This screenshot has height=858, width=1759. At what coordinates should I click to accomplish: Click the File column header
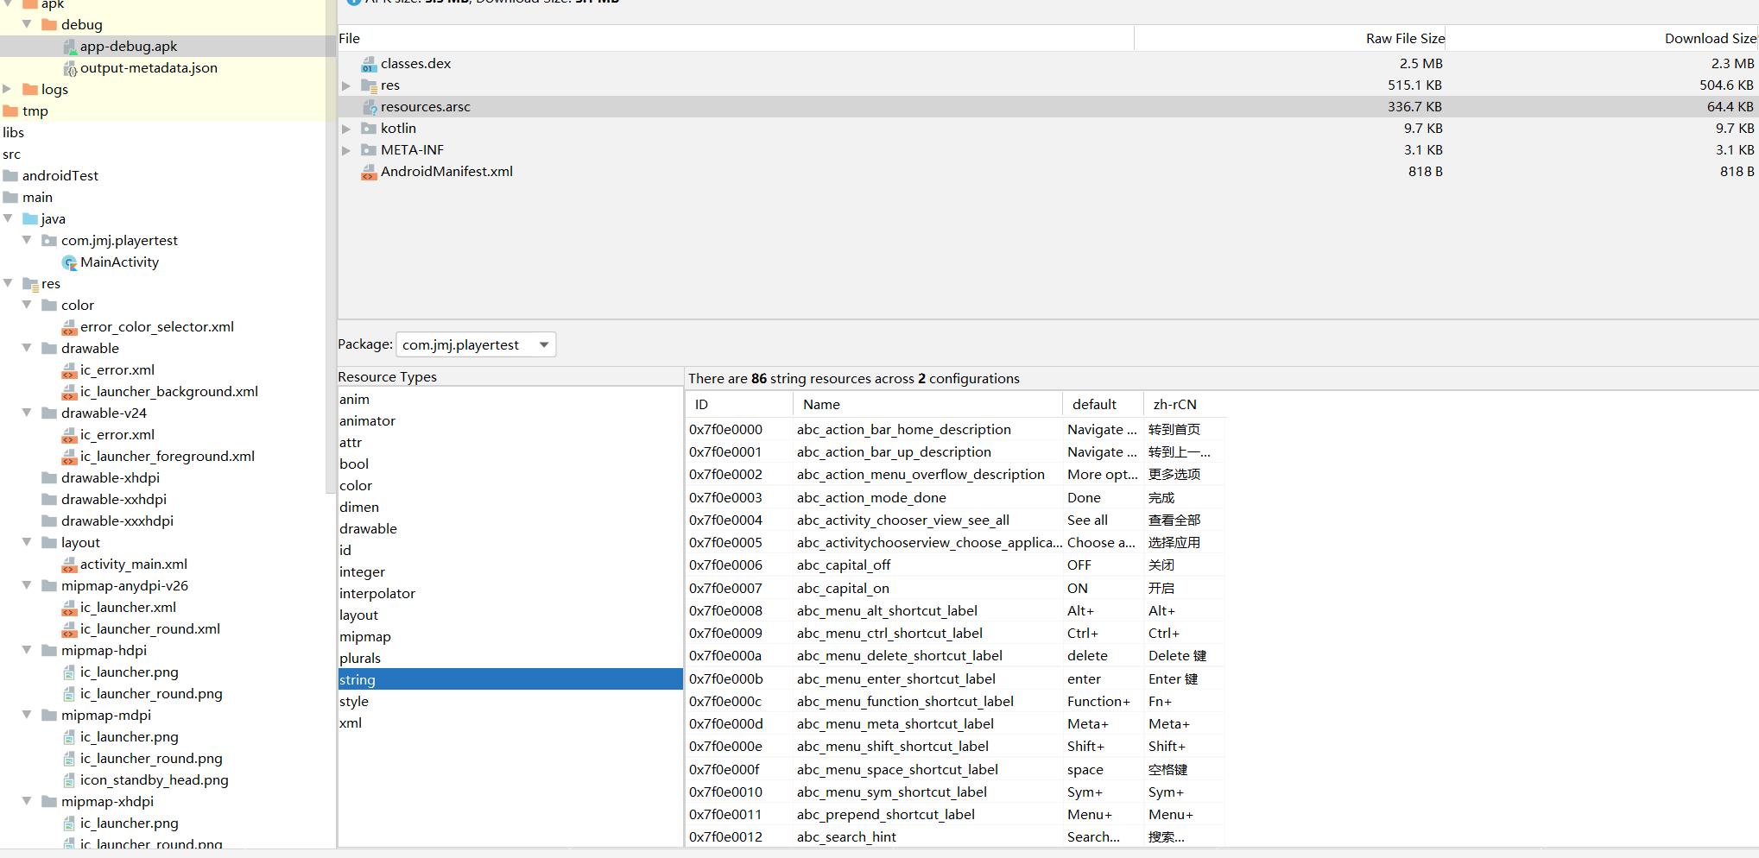(x=736, y=39)
